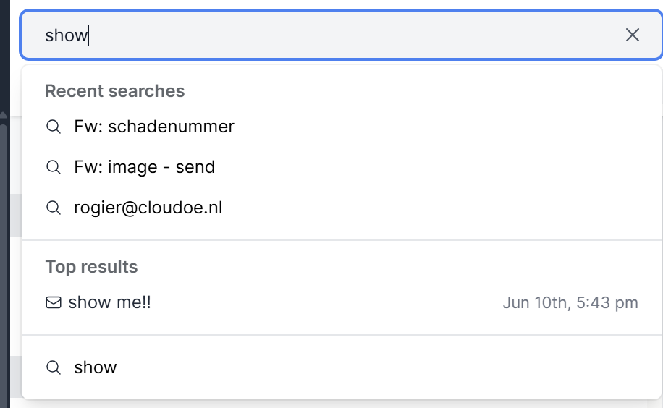The width and height of the screenshot is (663, 408).
Task: Click the envelope icon beside show me!!
Action: [x=53, y=302]
